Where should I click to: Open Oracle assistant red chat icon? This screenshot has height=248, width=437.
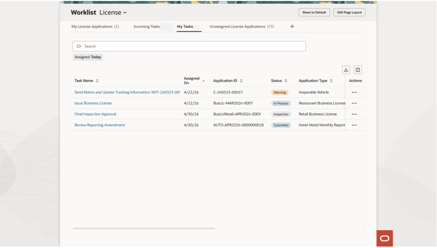(x=384, y=238)
